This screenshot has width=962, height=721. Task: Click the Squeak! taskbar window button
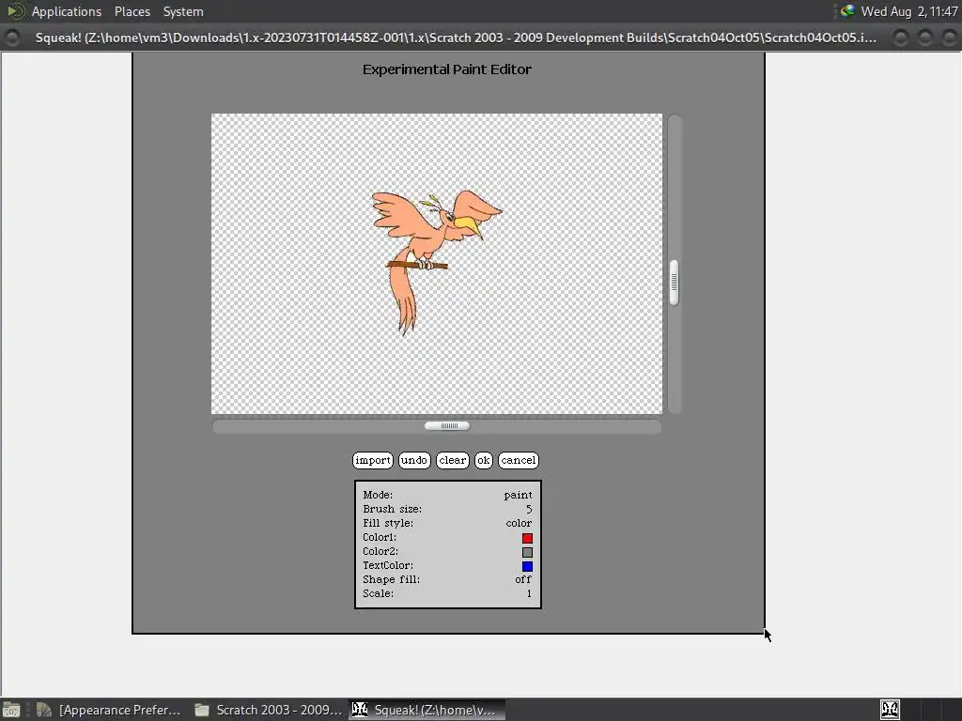tap(427, 710)
